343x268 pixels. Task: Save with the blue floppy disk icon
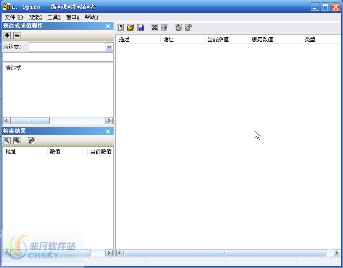(x=141, y=28)
